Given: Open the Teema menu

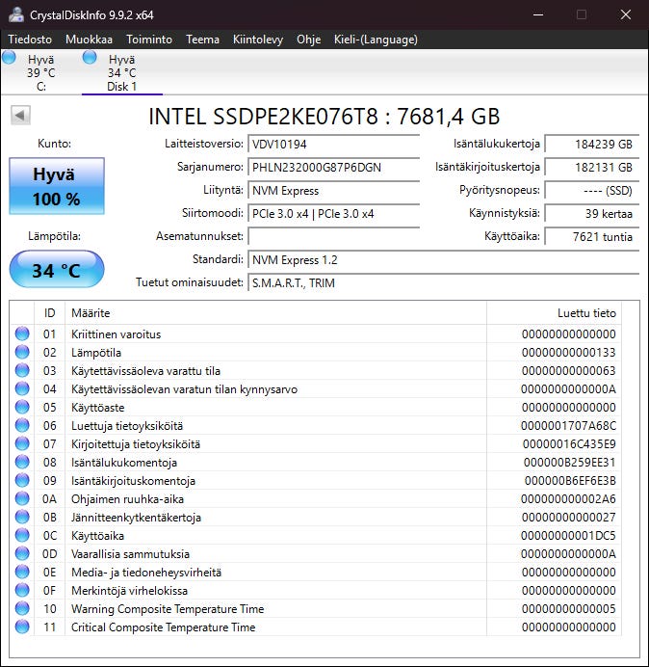Looking at the screenshot, I should point(203,40).
